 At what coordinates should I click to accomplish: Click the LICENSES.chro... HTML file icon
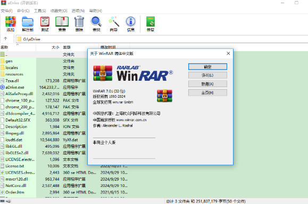2,173
